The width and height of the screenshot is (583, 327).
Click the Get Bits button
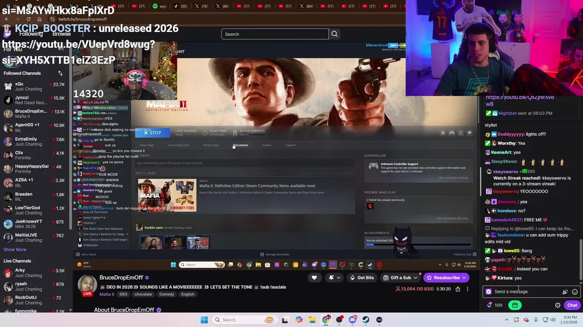click(x=362, y=277)
